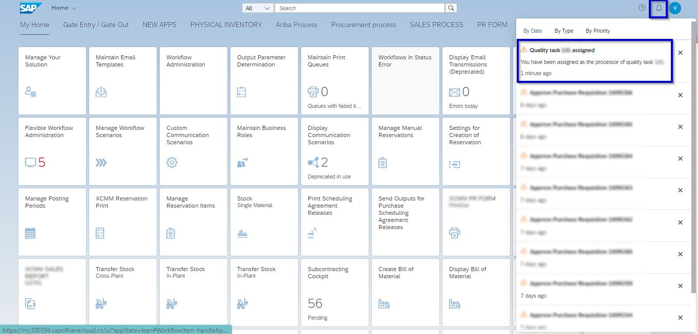Click the megaphone icon on Display Communication Scenarios
Screen dimensions: 698x334
click(311, 163)
